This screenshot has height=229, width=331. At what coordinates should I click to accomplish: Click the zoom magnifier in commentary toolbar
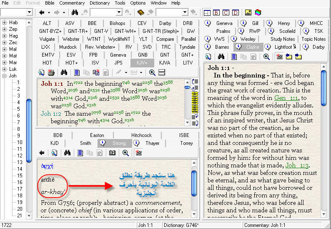(266, 57)
